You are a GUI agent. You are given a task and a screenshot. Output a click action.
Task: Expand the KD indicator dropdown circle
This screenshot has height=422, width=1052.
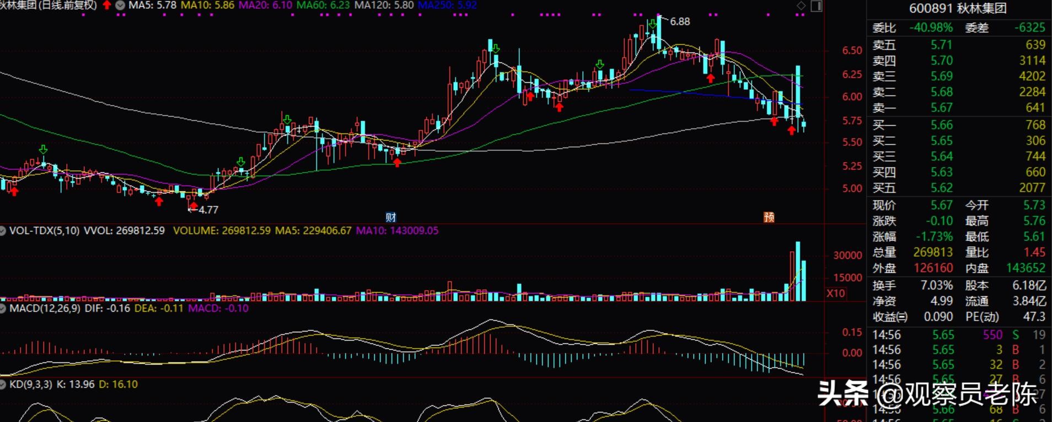3,385
